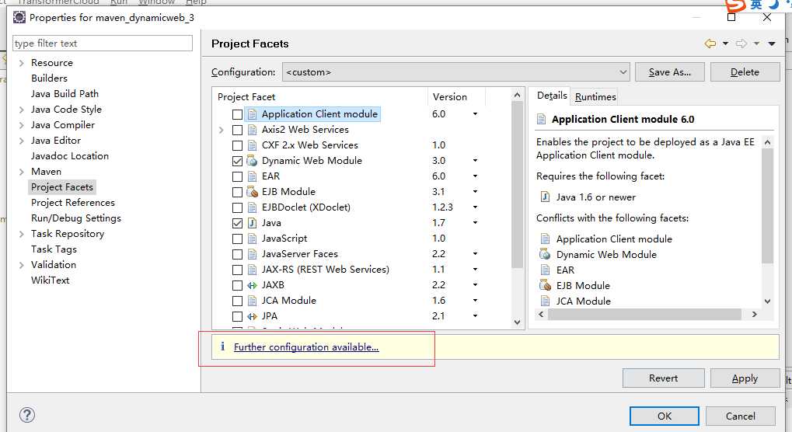Open Java version 1.7 dropdown

point(475,222)
